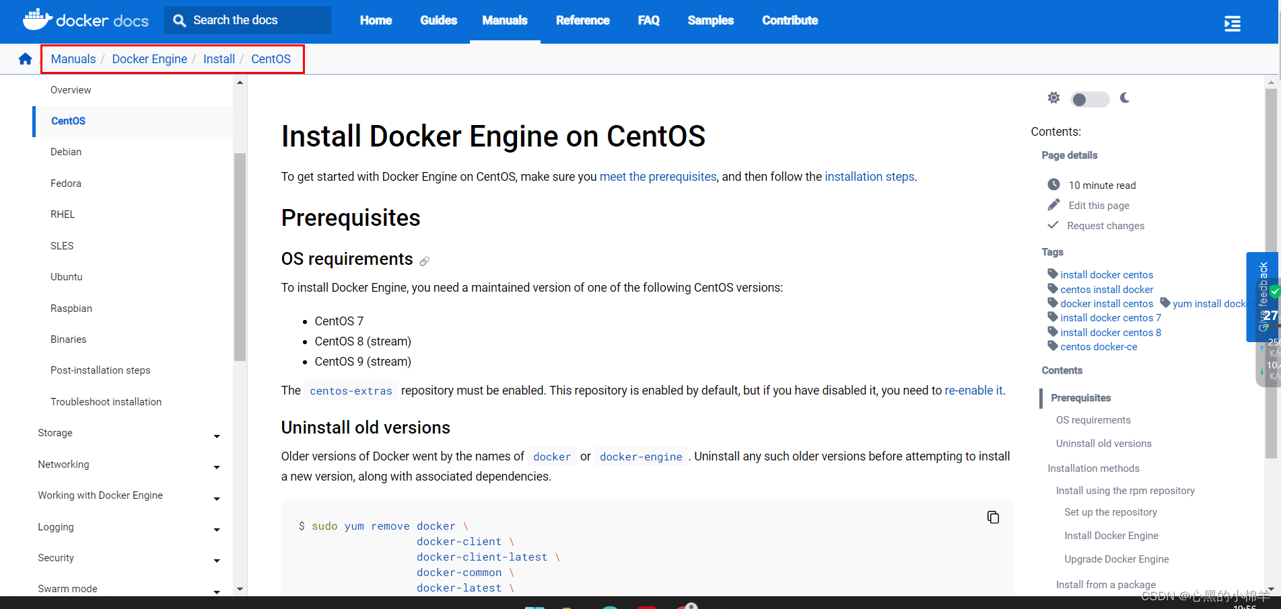Click the centos install docker tag

pos(1107,290)
